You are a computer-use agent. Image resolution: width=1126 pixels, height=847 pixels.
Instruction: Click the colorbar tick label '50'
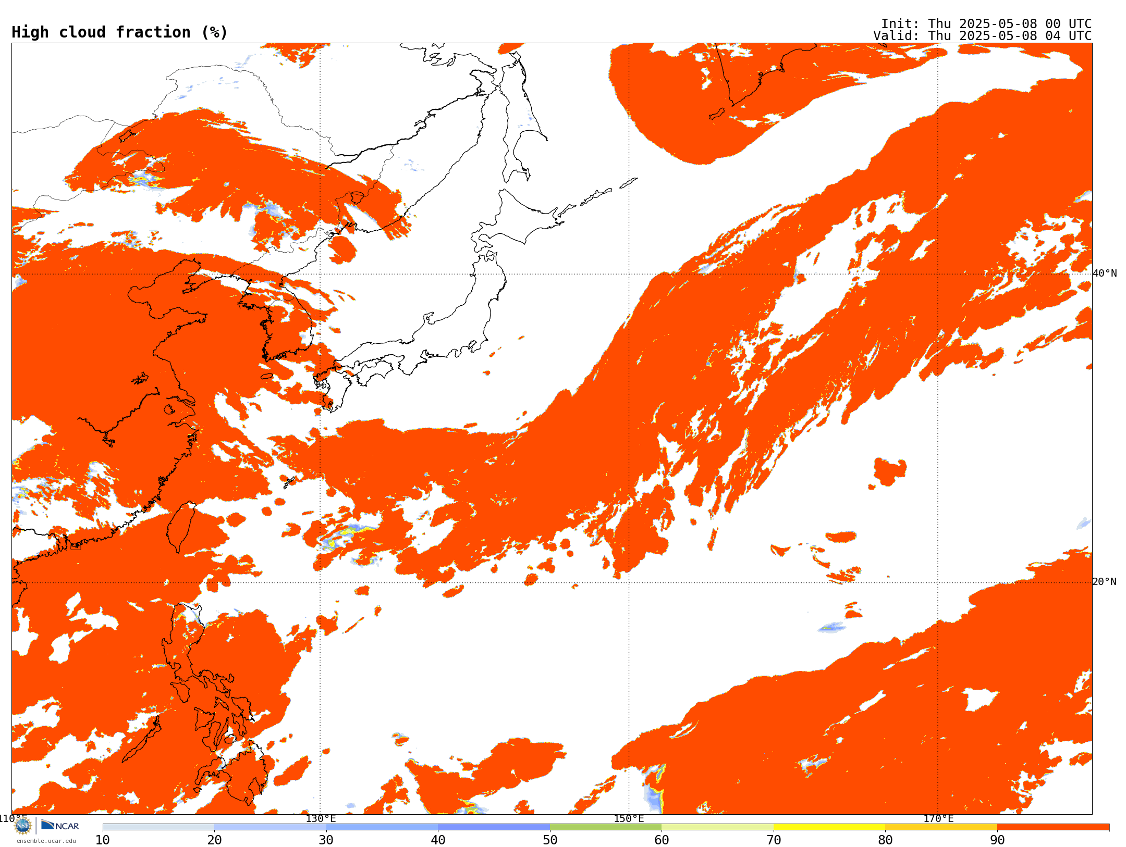click(x=550, y=840)
